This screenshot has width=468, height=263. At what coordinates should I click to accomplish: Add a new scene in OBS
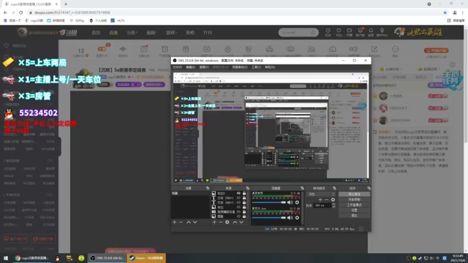point(174,222)
